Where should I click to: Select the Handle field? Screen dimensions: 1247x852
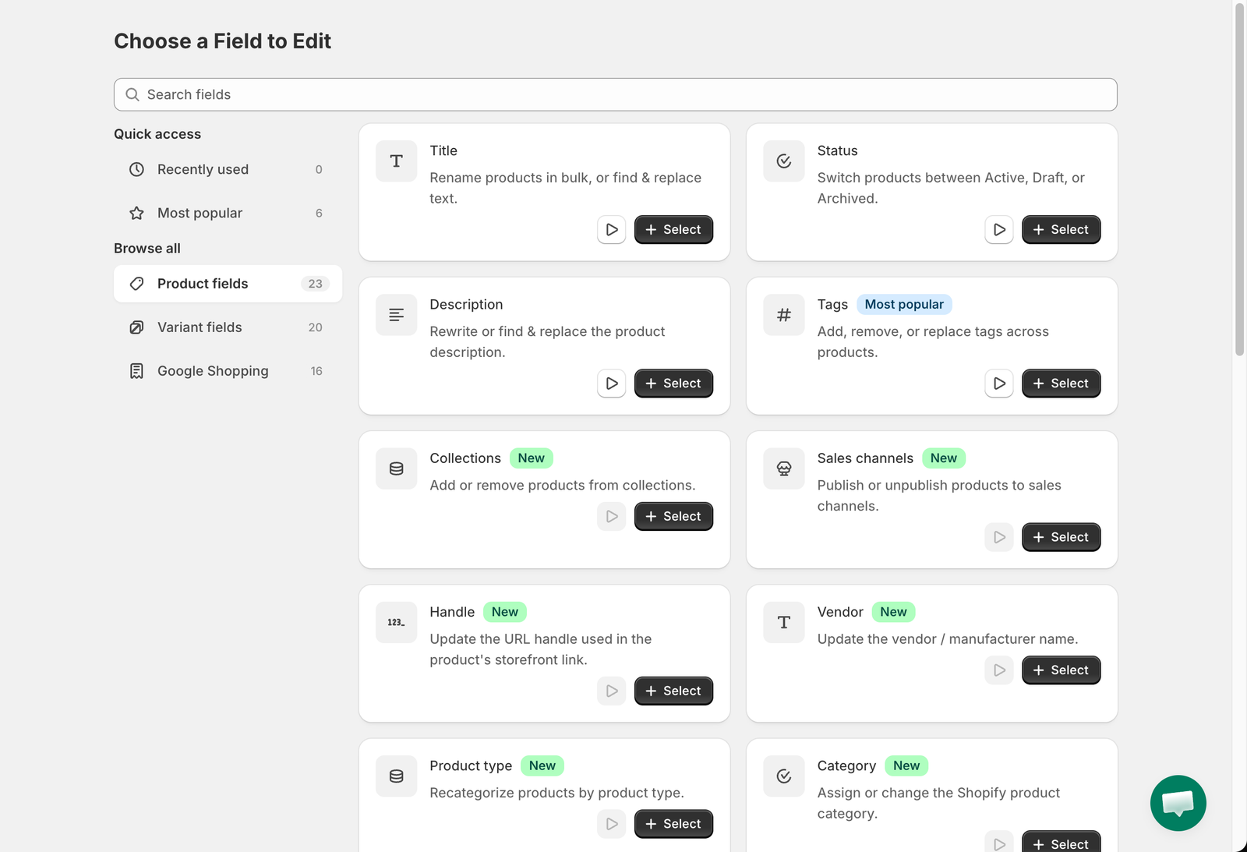click(673, 691)
